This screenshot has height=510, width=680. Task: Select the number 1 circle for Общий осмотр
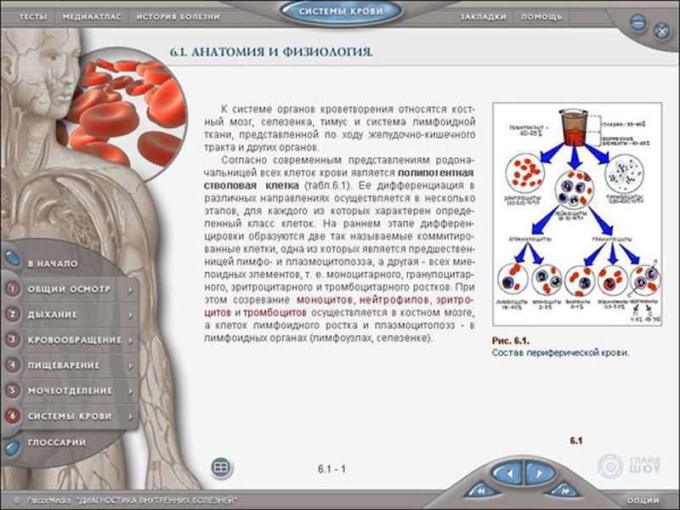point(14,289)
